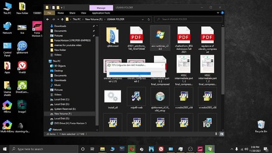
Task: Open the taskbar clock showing 3:58 PM
Action: coord(255,149)
